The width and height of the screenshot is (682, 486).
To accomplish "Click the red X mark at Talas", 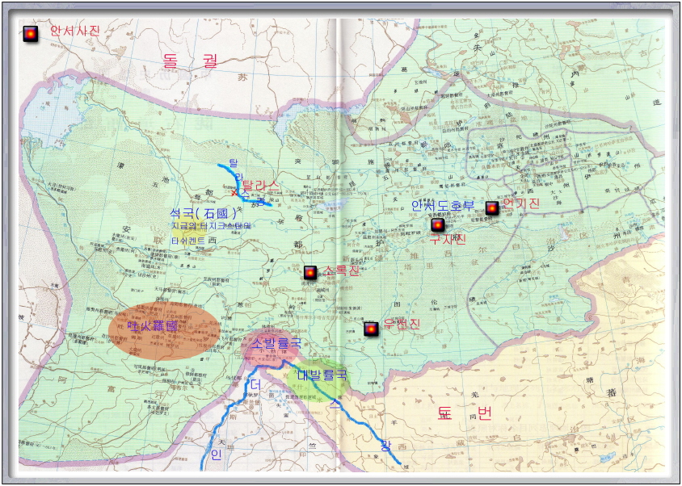I will click(x=235, y=192).
